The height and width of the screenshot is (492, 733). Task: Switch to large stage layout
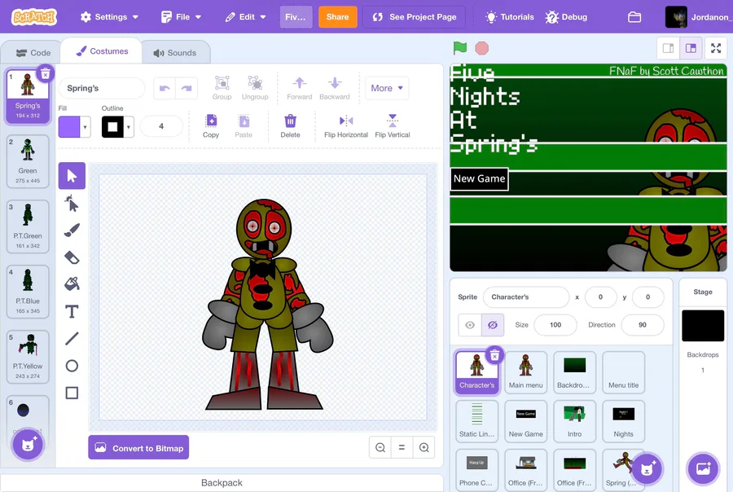click(x=691, y=48)
